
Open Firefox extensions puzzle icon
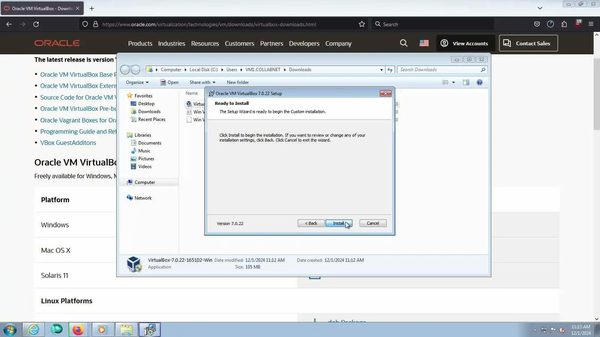(564, 24)
